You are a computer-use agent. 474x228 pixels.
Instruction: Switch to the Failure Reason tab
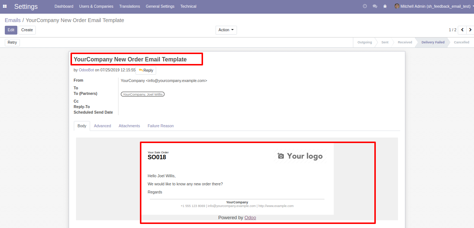pos(161,126)
